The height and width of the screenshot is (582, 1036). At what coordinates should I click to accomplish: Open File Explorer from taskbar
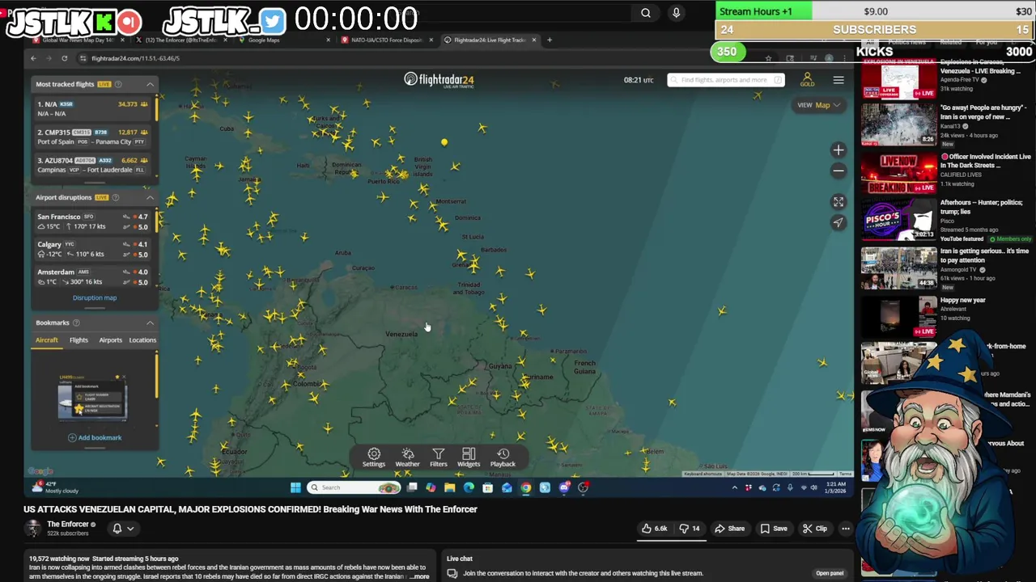[450, 487]
